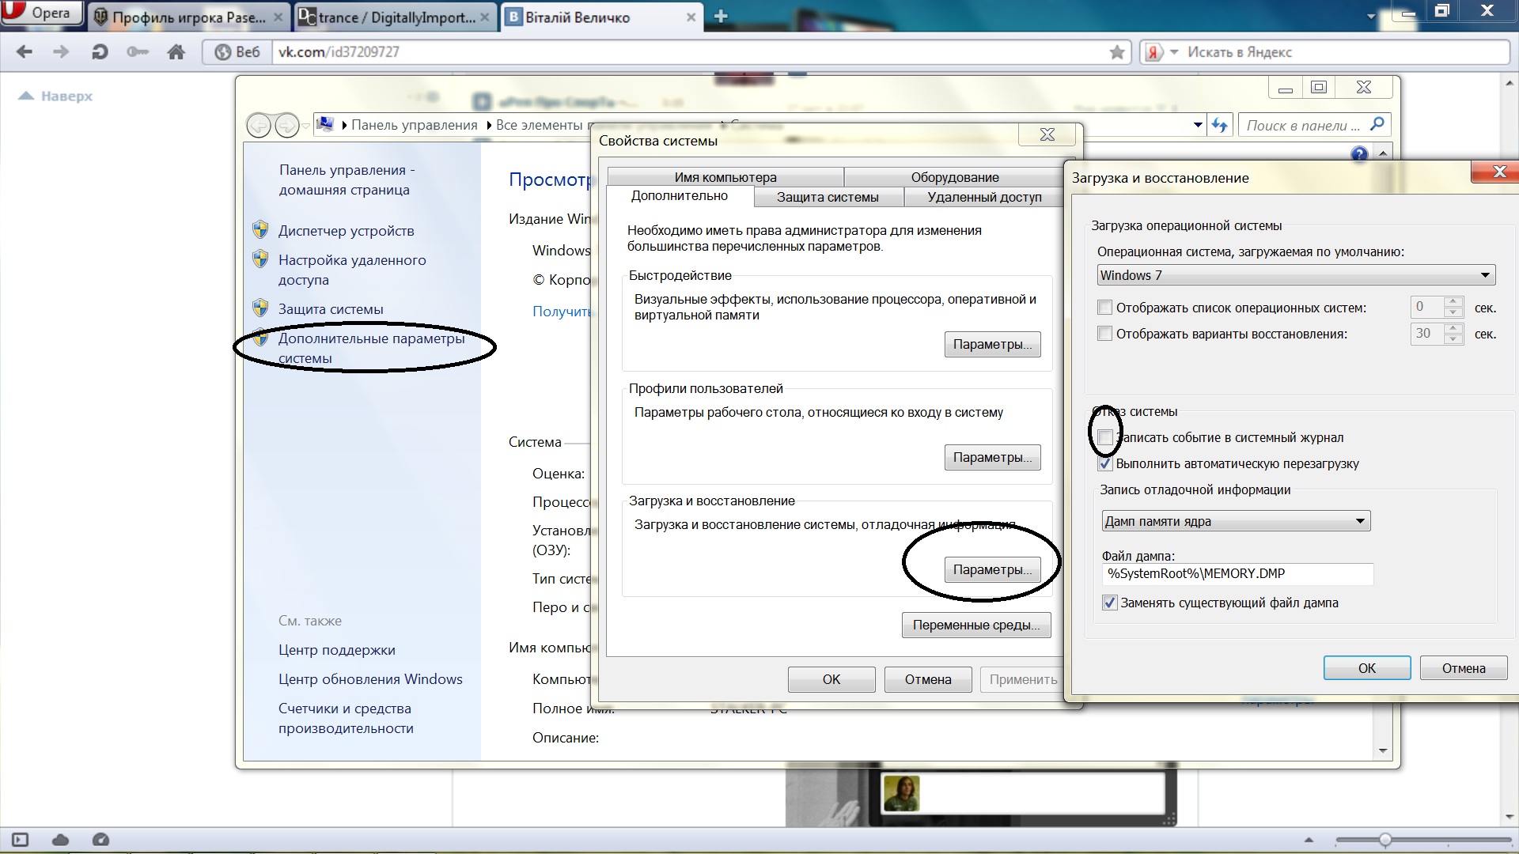Open Control Panel address history dropdown
The image size is (1519, 854).
[1198, 125]
